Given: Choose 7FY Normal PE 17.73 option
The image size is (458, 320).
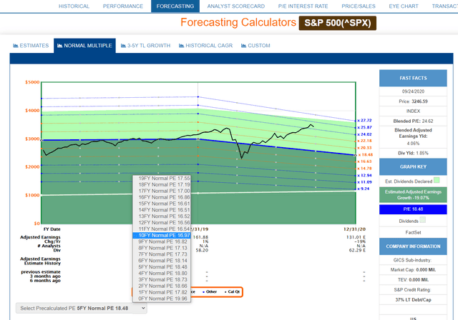Looking at the screenshot, I should click(162, 254).
